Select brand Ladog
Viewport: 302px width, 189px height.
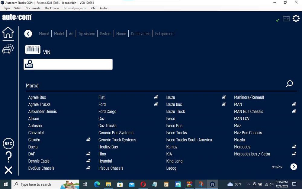coord(171,168)
